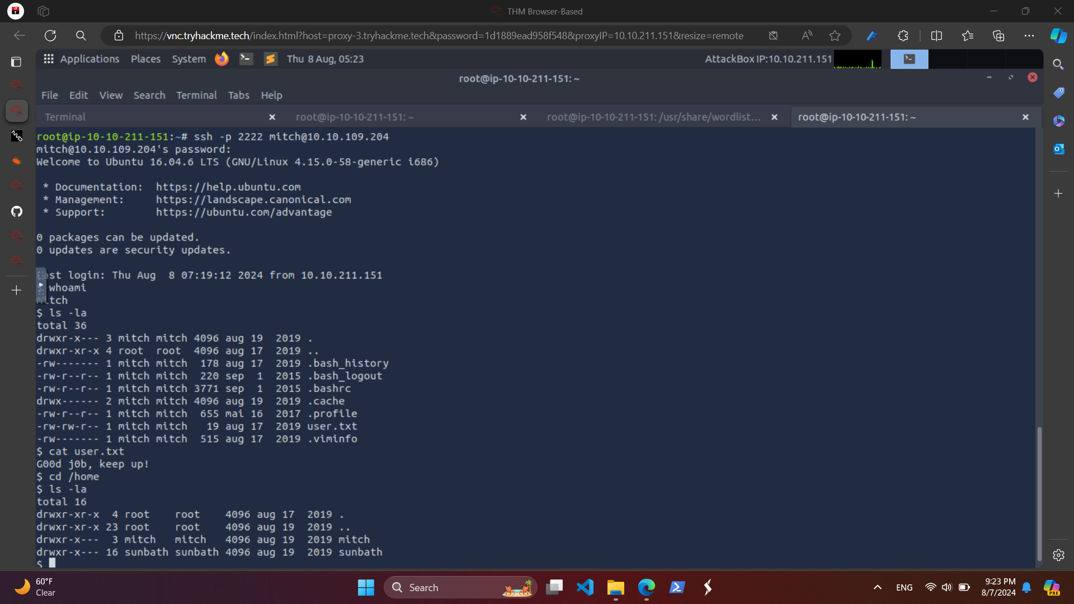Open weather widget showing 60°F Clear

coord(35,587)
